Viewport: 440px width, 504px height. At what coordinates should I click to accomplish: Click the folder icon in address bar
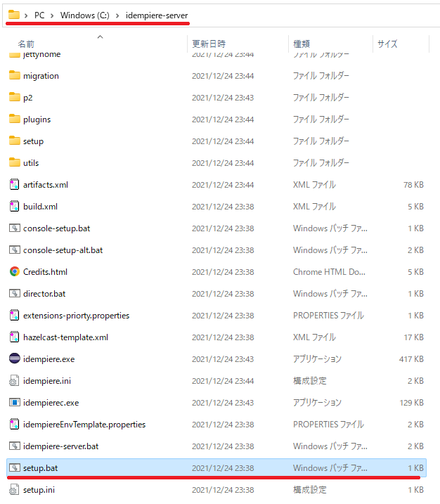(14, 15)
